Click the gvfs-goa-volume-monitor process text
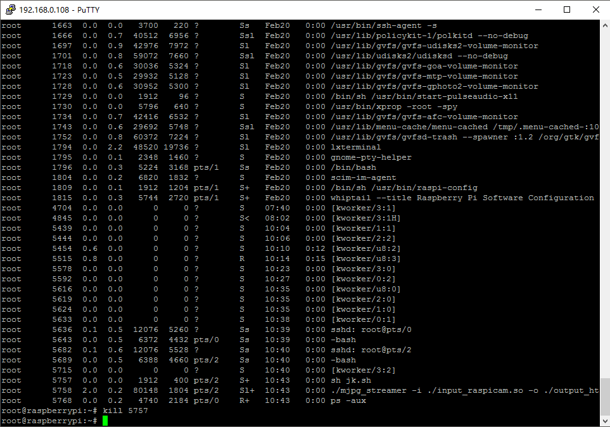This screenshot has height=427, width=610. (424, 66)
